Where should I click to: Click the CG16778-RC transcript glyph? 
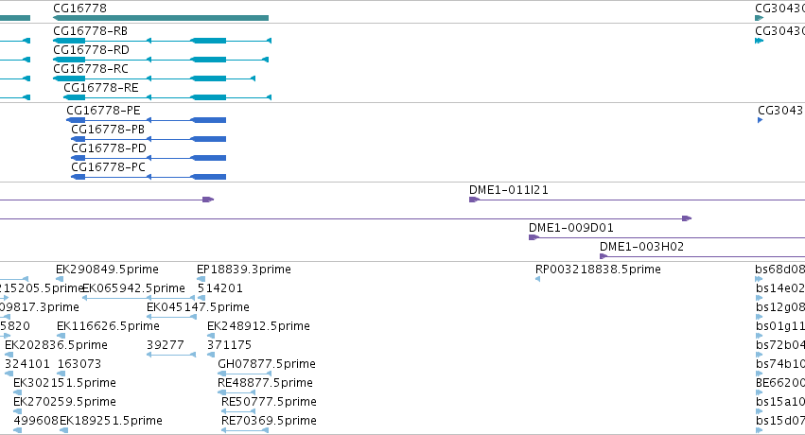(x=154, y=78)
